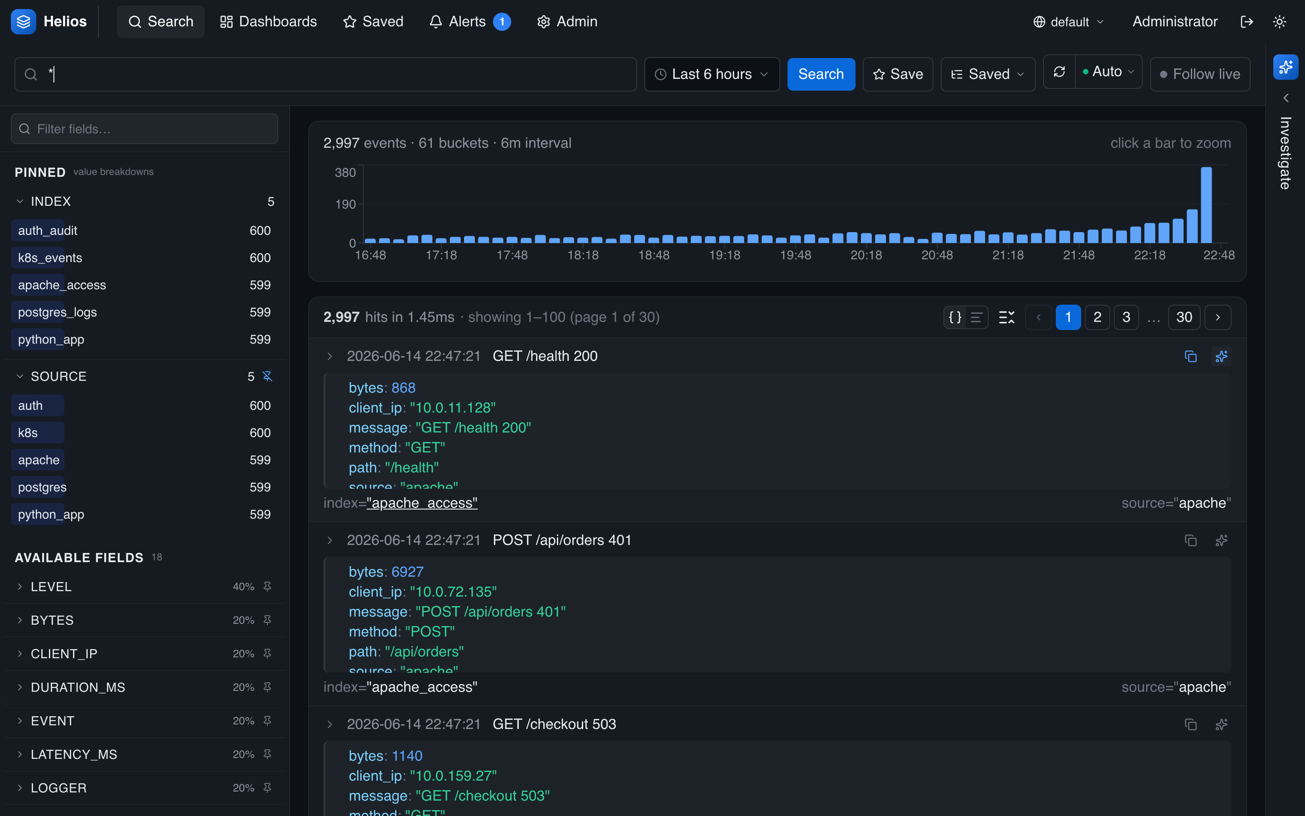Pin the BYTES field
This screenshot has height=816, width=1305.
point(267,620)
